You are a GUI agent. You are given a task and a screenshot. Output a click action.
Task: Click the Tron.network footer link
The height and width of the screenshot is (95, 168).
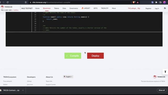click(8, 81)
